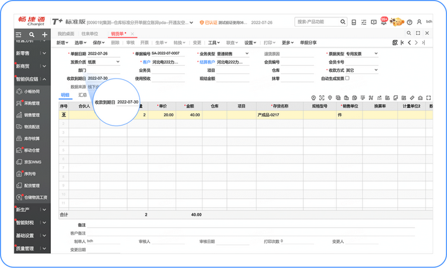The width and height of the screenshot is (447, 268).
Task: Click the sidebar search magnifier icon
Action: pos(32,35)
